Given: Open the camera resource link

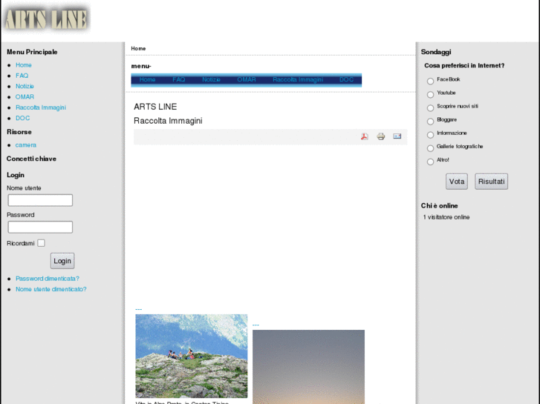Looking at the screenshot, I should 26,145.
